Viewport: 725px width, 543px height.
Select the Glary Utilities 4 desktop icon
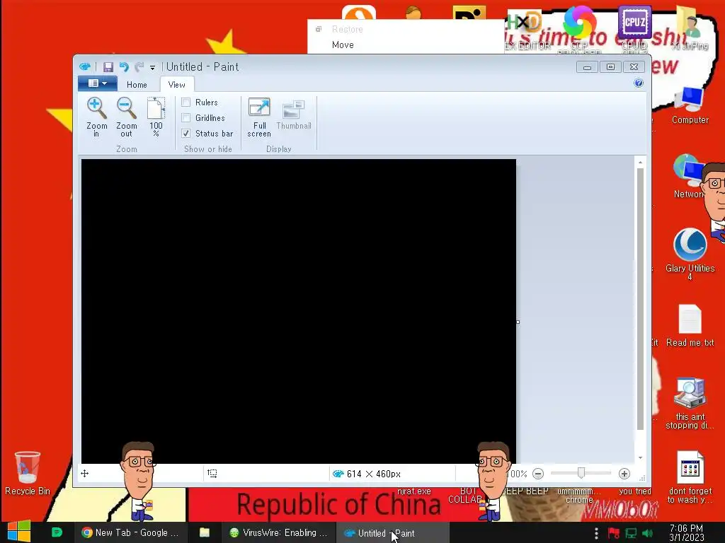point(690,254)
